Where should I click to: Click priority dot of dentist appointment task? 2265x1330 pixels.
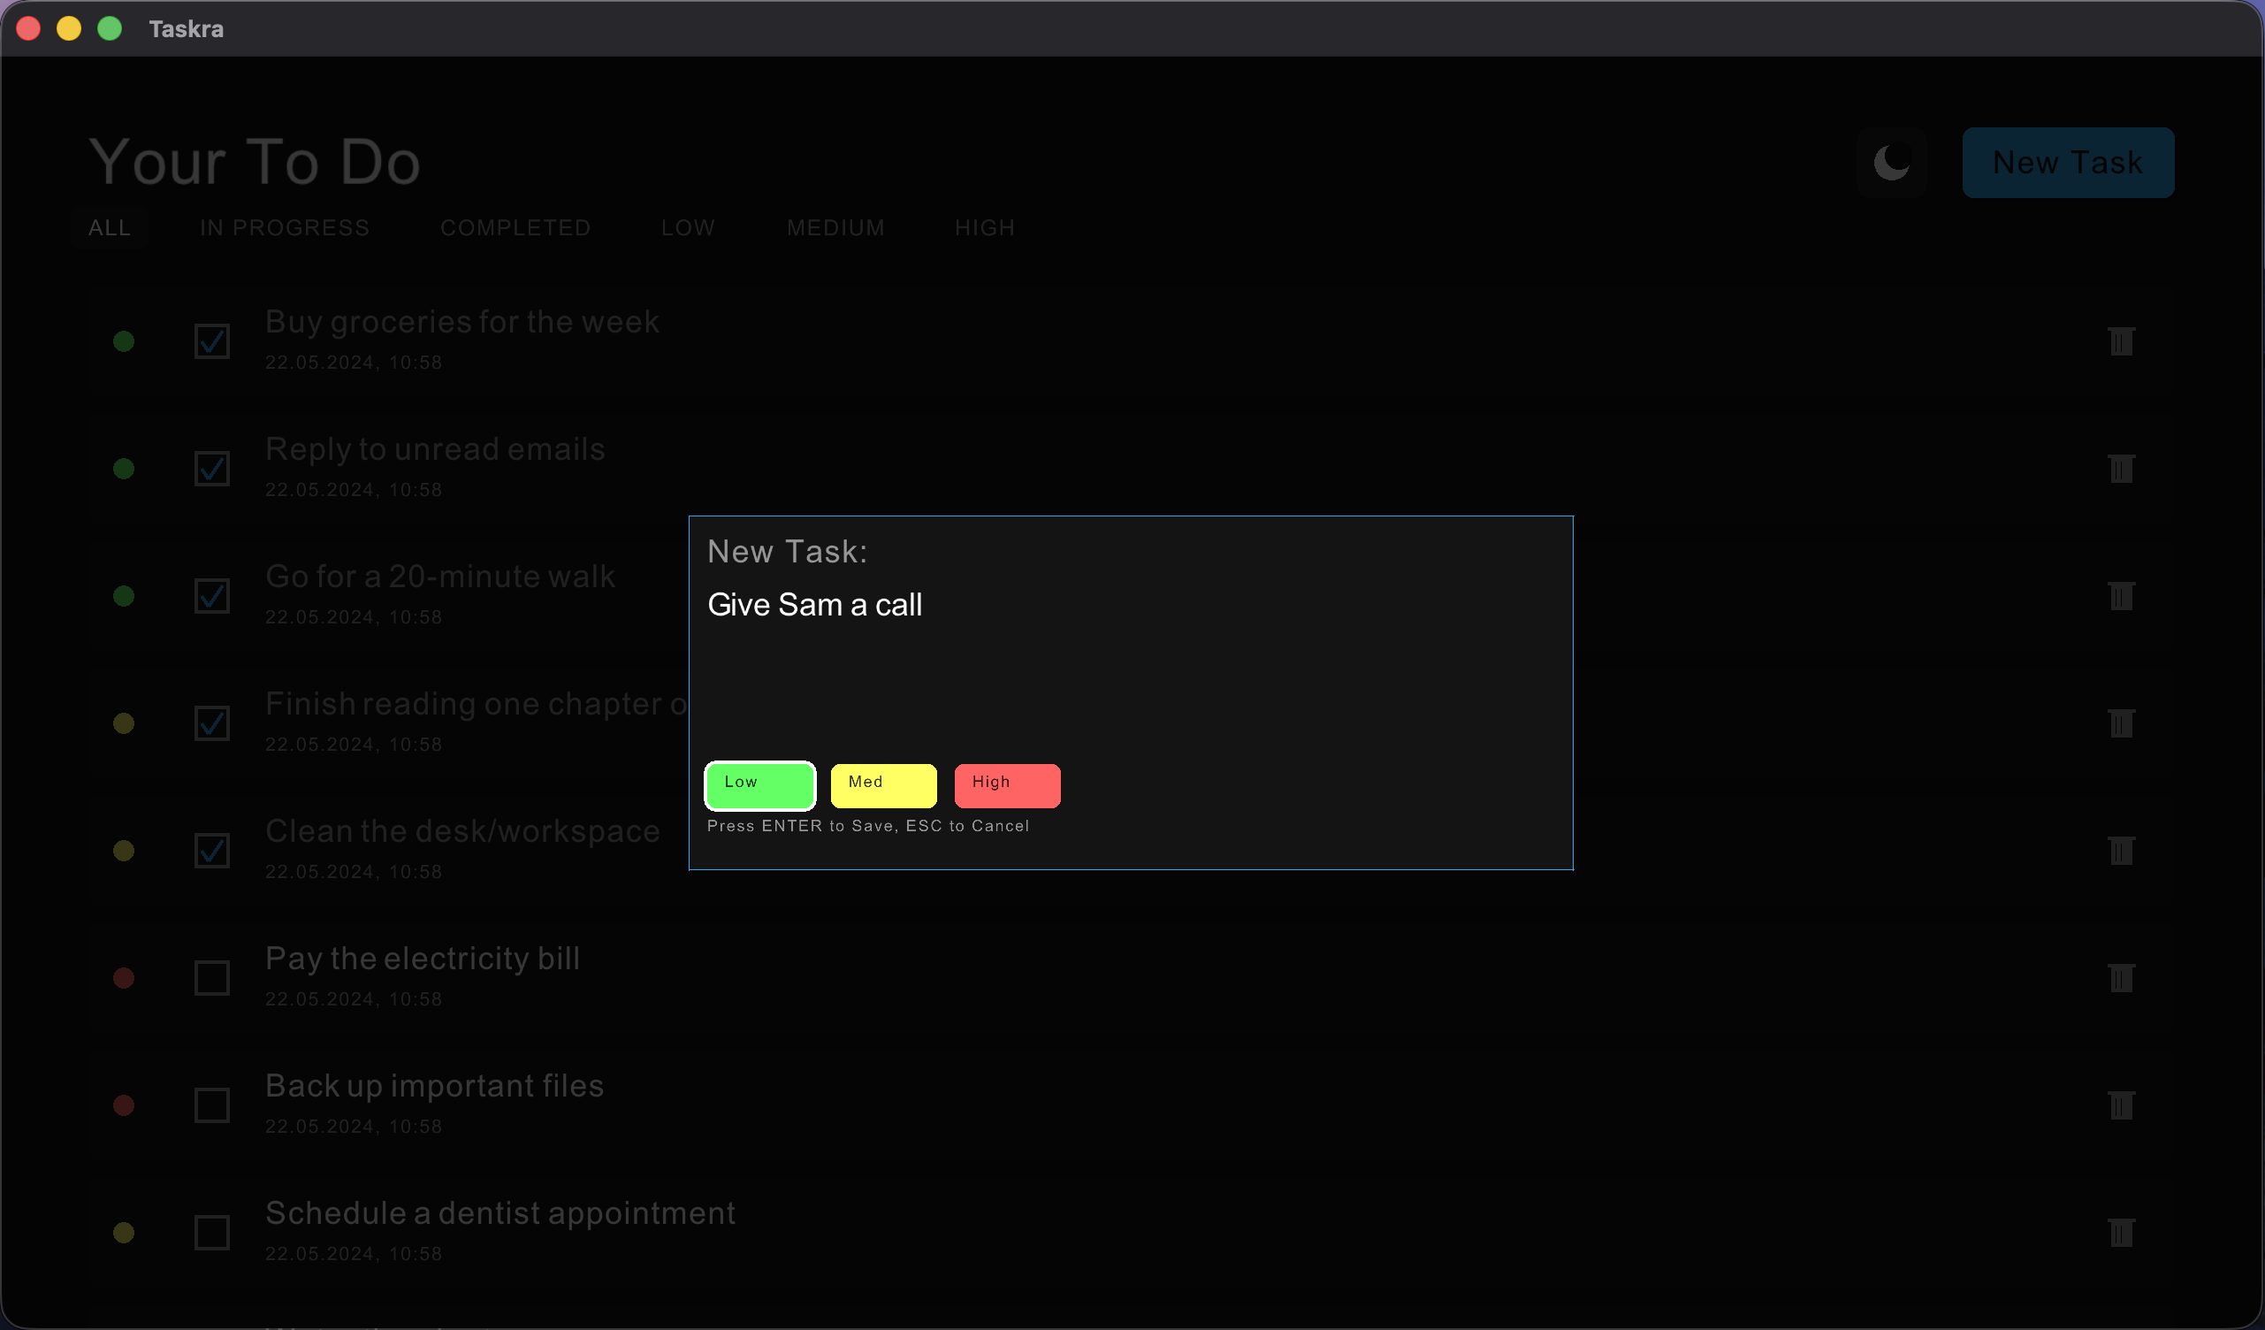coord(124,1232)
